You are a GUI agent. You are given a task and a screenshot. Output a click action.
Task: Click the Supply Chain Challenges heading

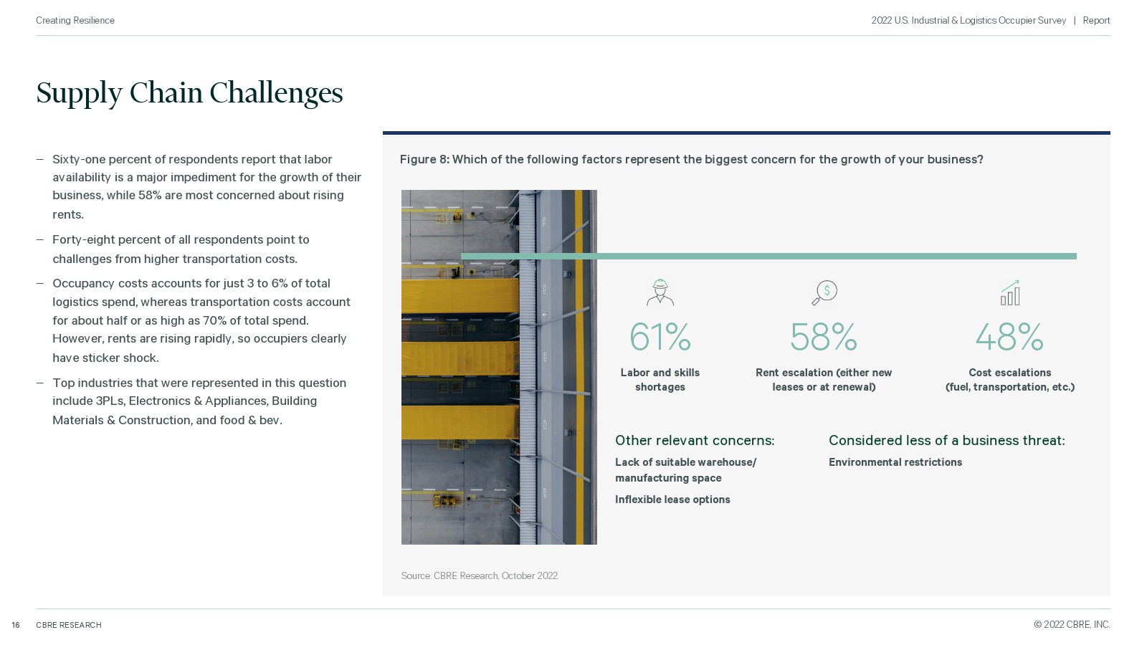[189, 92]
